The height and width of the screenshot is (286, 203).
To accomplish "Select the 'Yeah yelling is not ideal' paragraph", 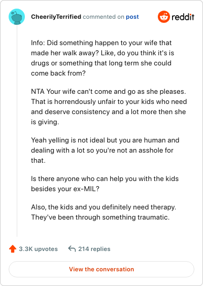I will click(105, 150).
